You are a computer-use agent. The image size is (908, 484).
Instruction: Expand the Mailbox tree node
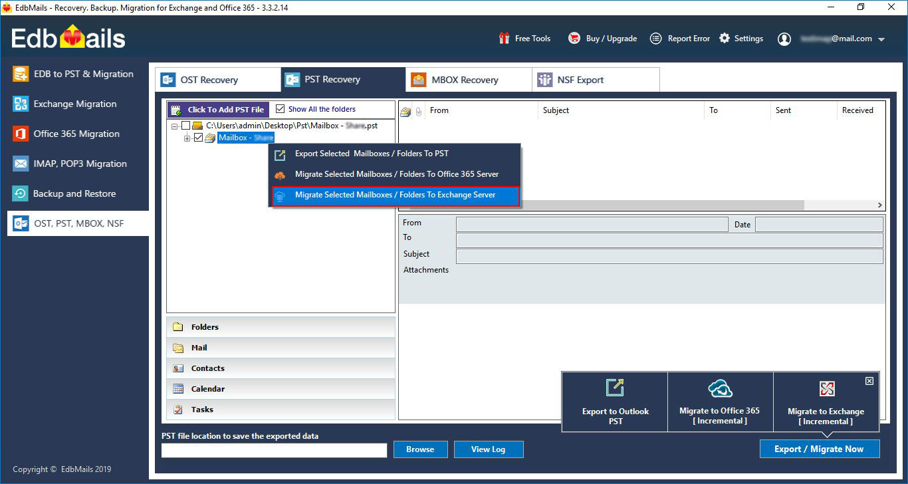coord(187,138)
